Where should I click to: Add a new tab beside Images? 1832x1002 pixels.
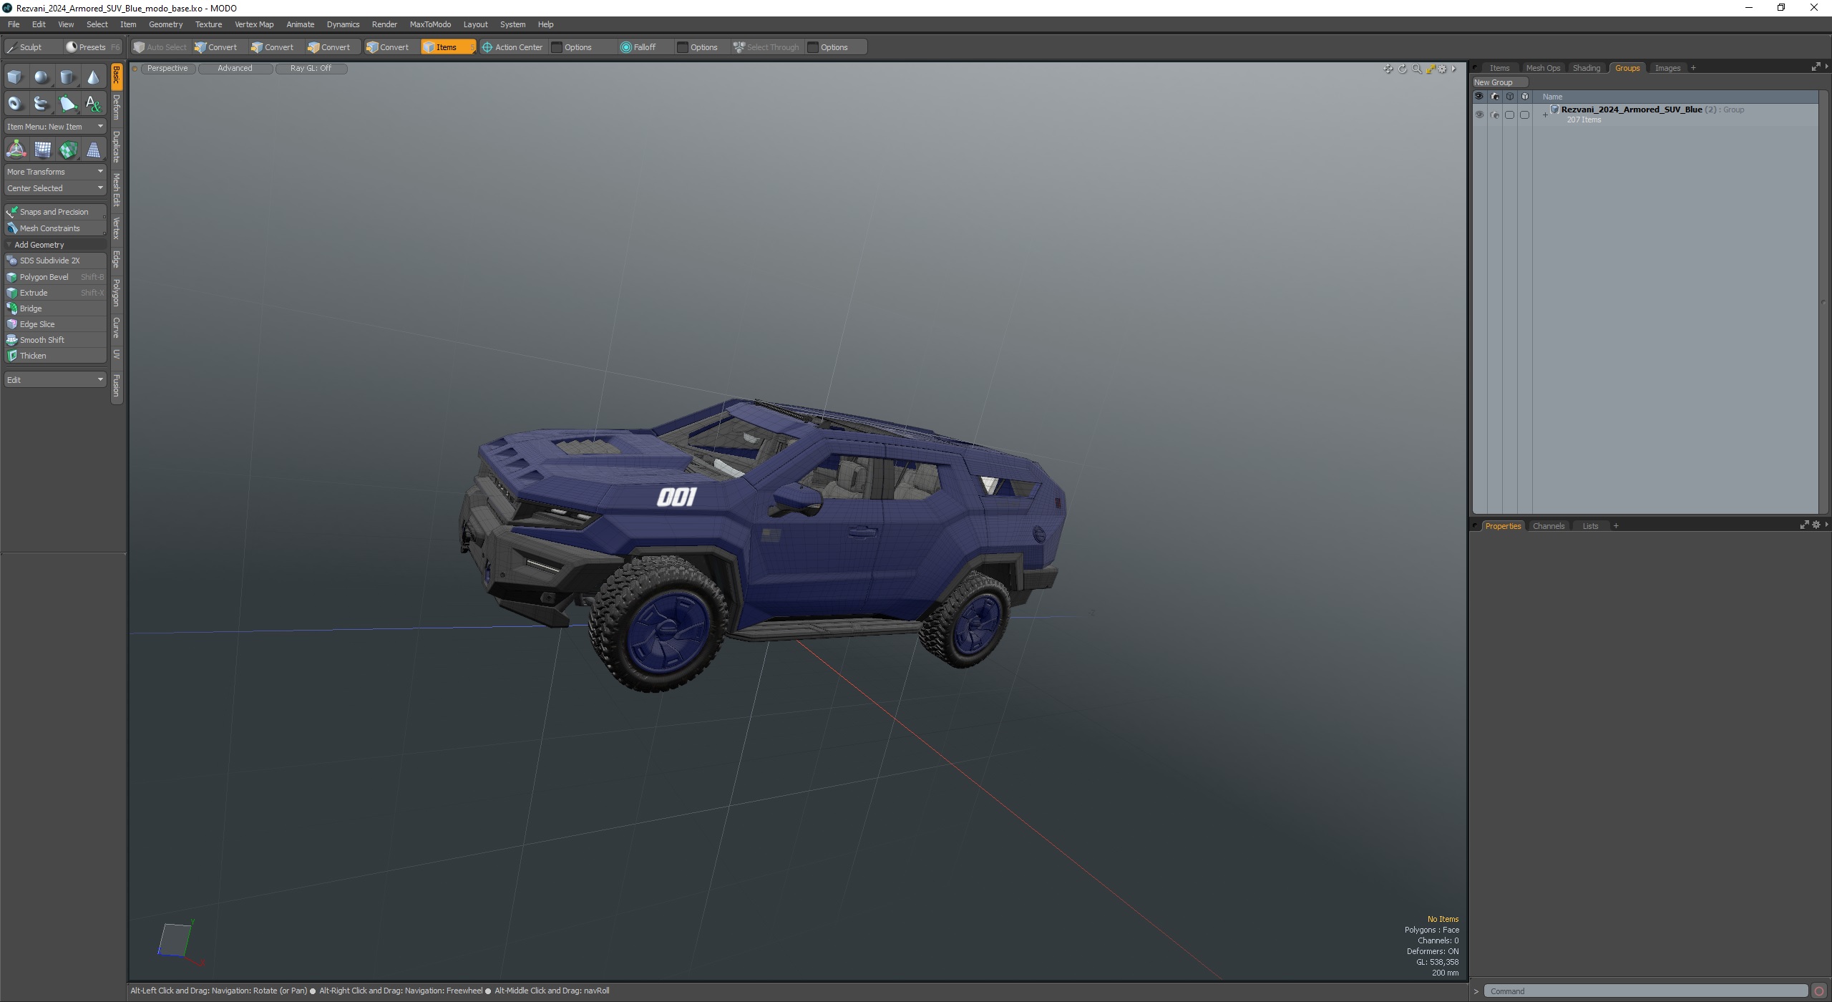(x=1693, y=68)
